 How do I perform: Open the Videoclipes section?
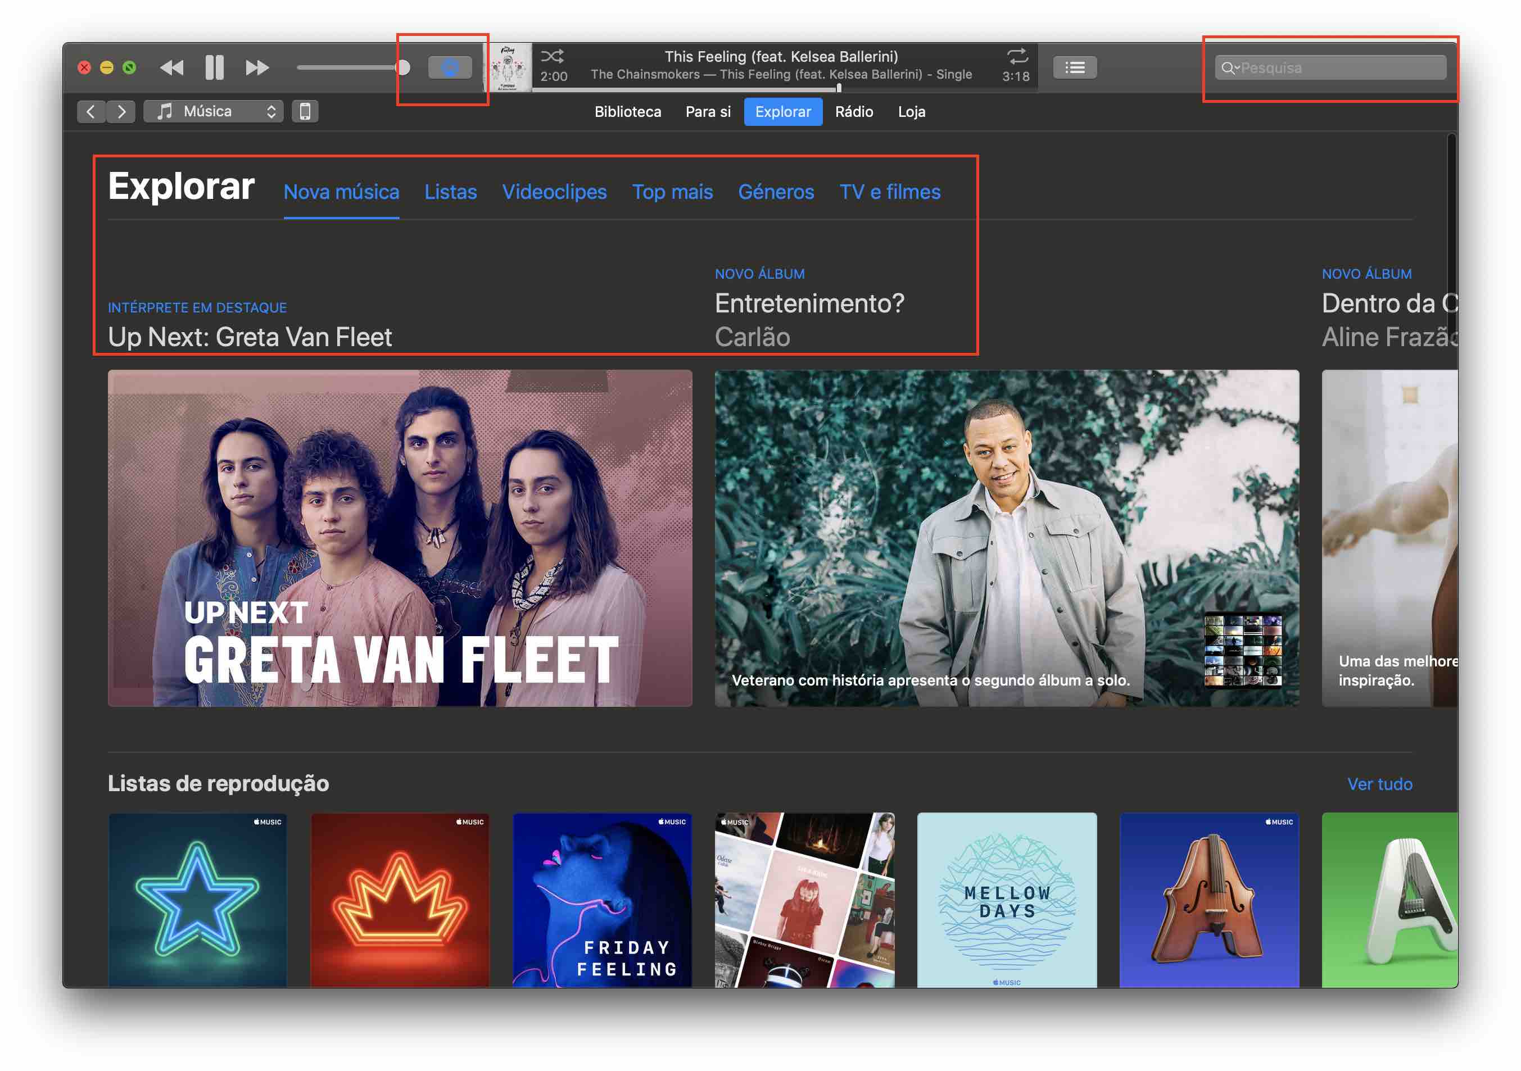pyautogui.click(x=554, y=192)
